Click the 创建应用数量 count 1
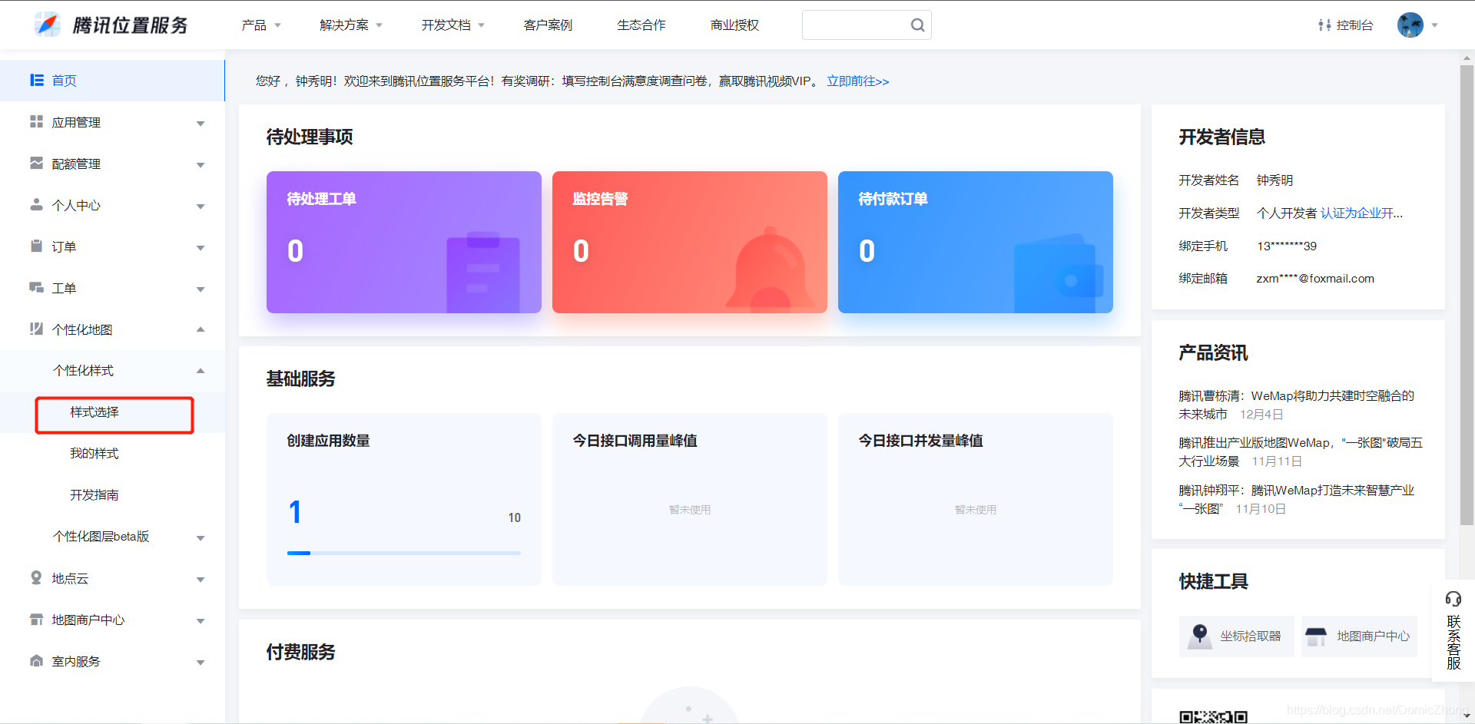Screen dimensions: 1475x724 pyautogui.click(x=295, y=512)
